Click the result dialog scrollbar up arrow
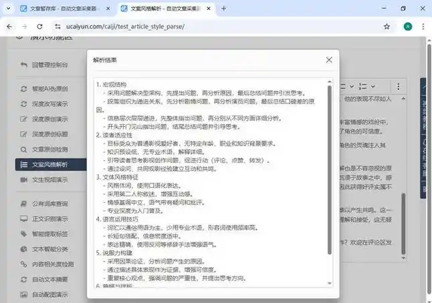 329,81
